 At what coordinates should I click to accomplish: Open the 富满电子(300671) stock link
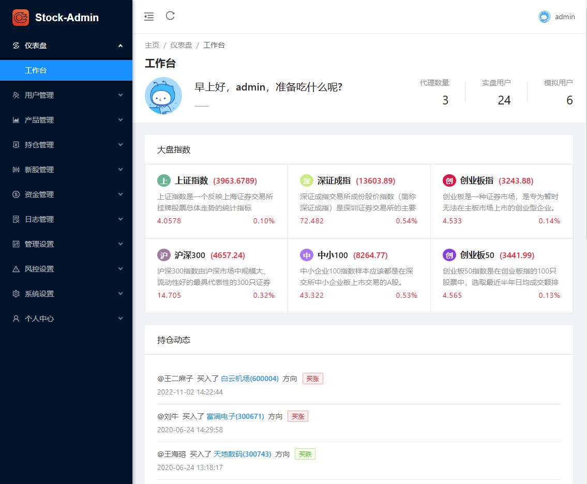[235, 416]
